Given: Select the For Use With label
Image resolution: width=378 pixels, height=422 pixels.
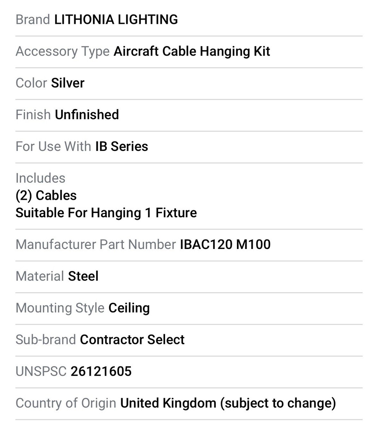Looking at the screenshot, I should tap(53, 146).
